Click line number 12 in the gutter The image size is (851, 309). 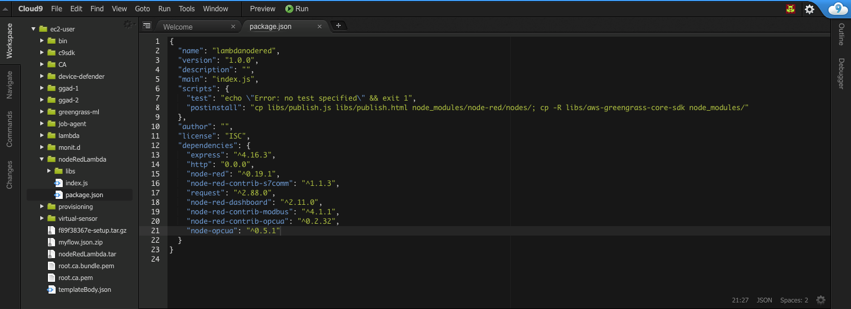[x=155, y=145]
